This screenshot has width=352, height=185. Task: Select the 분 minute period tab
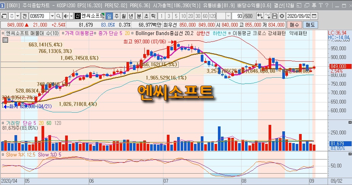[x=139, y=16]
